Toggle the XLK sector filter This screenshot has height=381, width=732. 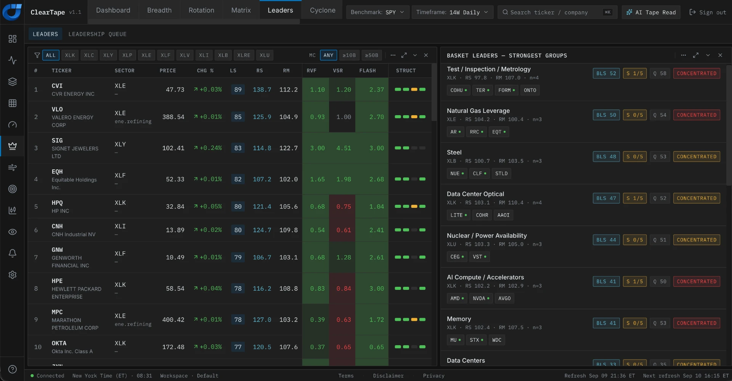coord(70,55)
